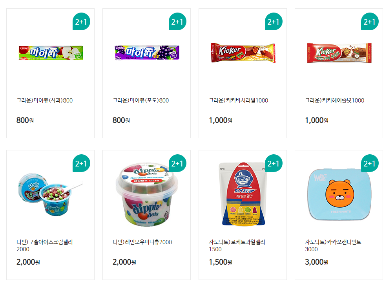Click the 1,500원 price of 로케트과일젤리
Viewport: 385px width, 289px height.
coord(221,262)
